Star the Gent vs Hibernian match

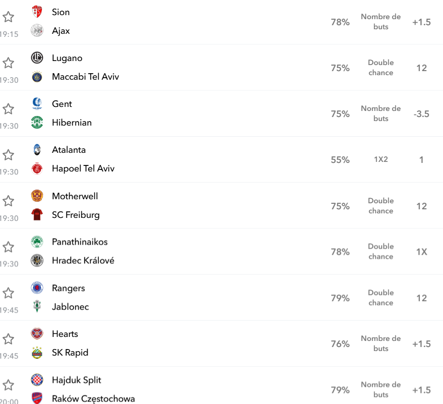tap(8, 109)
